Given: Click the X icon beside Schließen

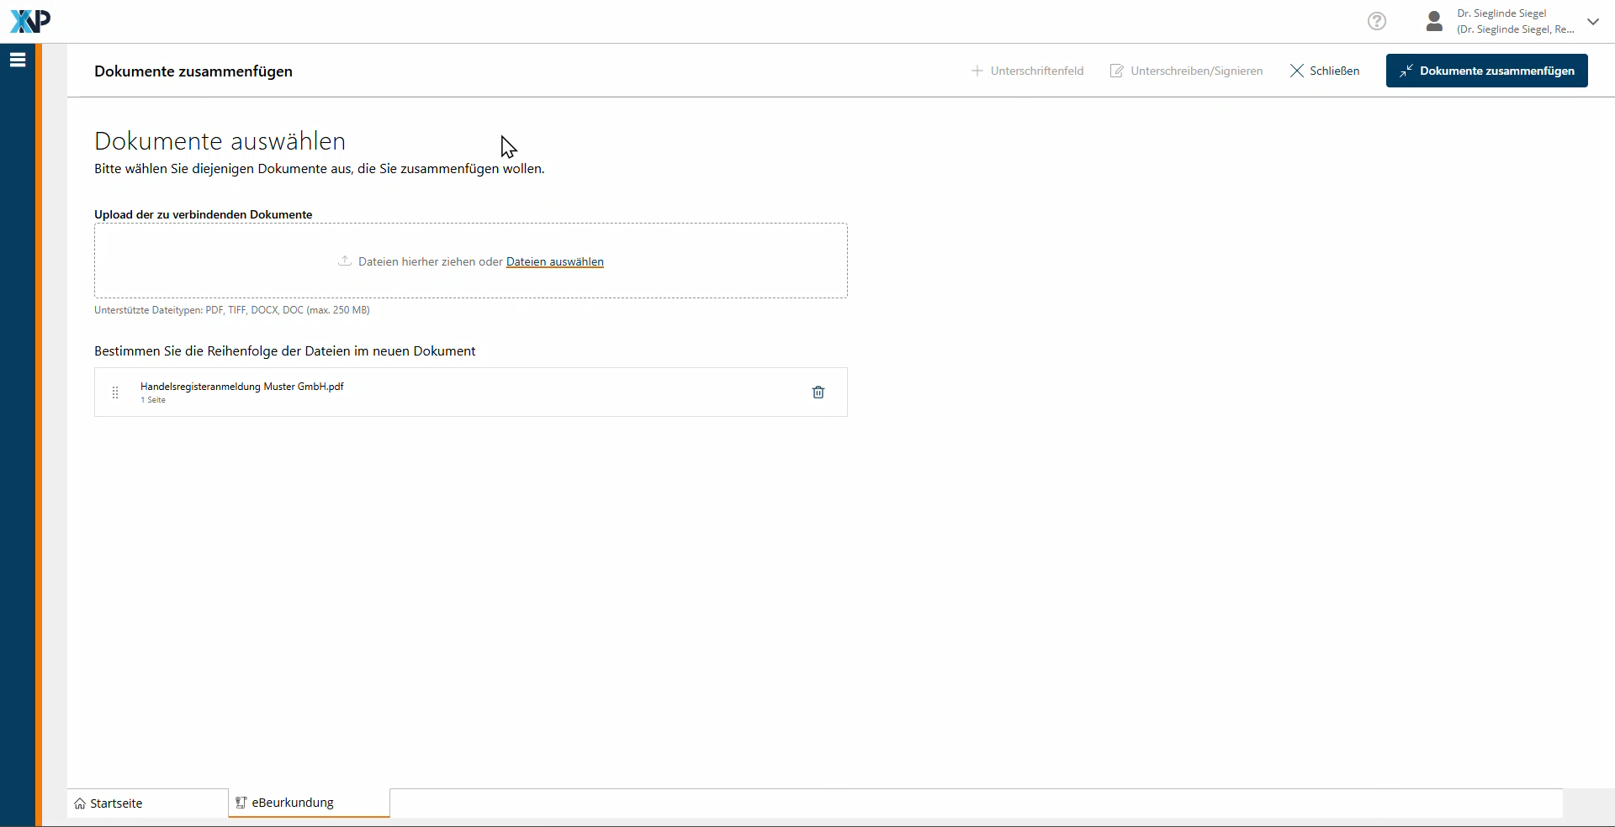Looking at the screenshot, I should pyautogui.click(x=1297, y=71).
